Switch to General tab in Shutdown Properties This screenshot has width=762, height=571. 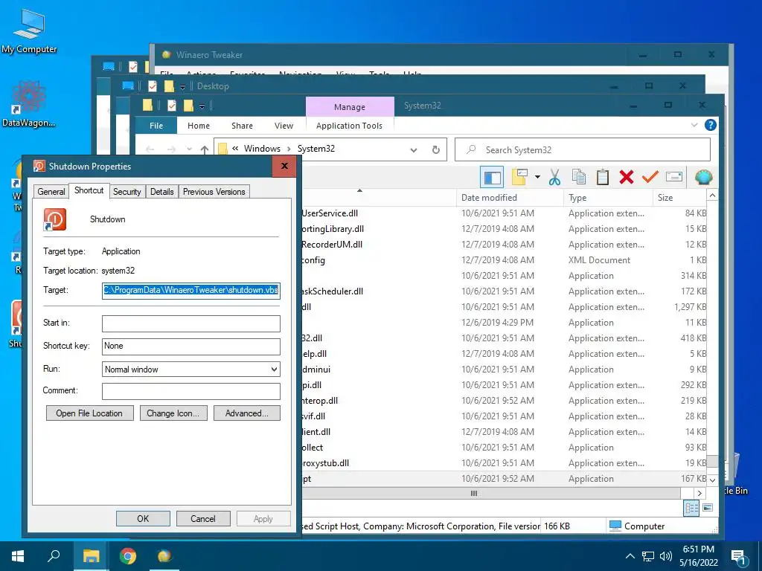coord(51,191)
